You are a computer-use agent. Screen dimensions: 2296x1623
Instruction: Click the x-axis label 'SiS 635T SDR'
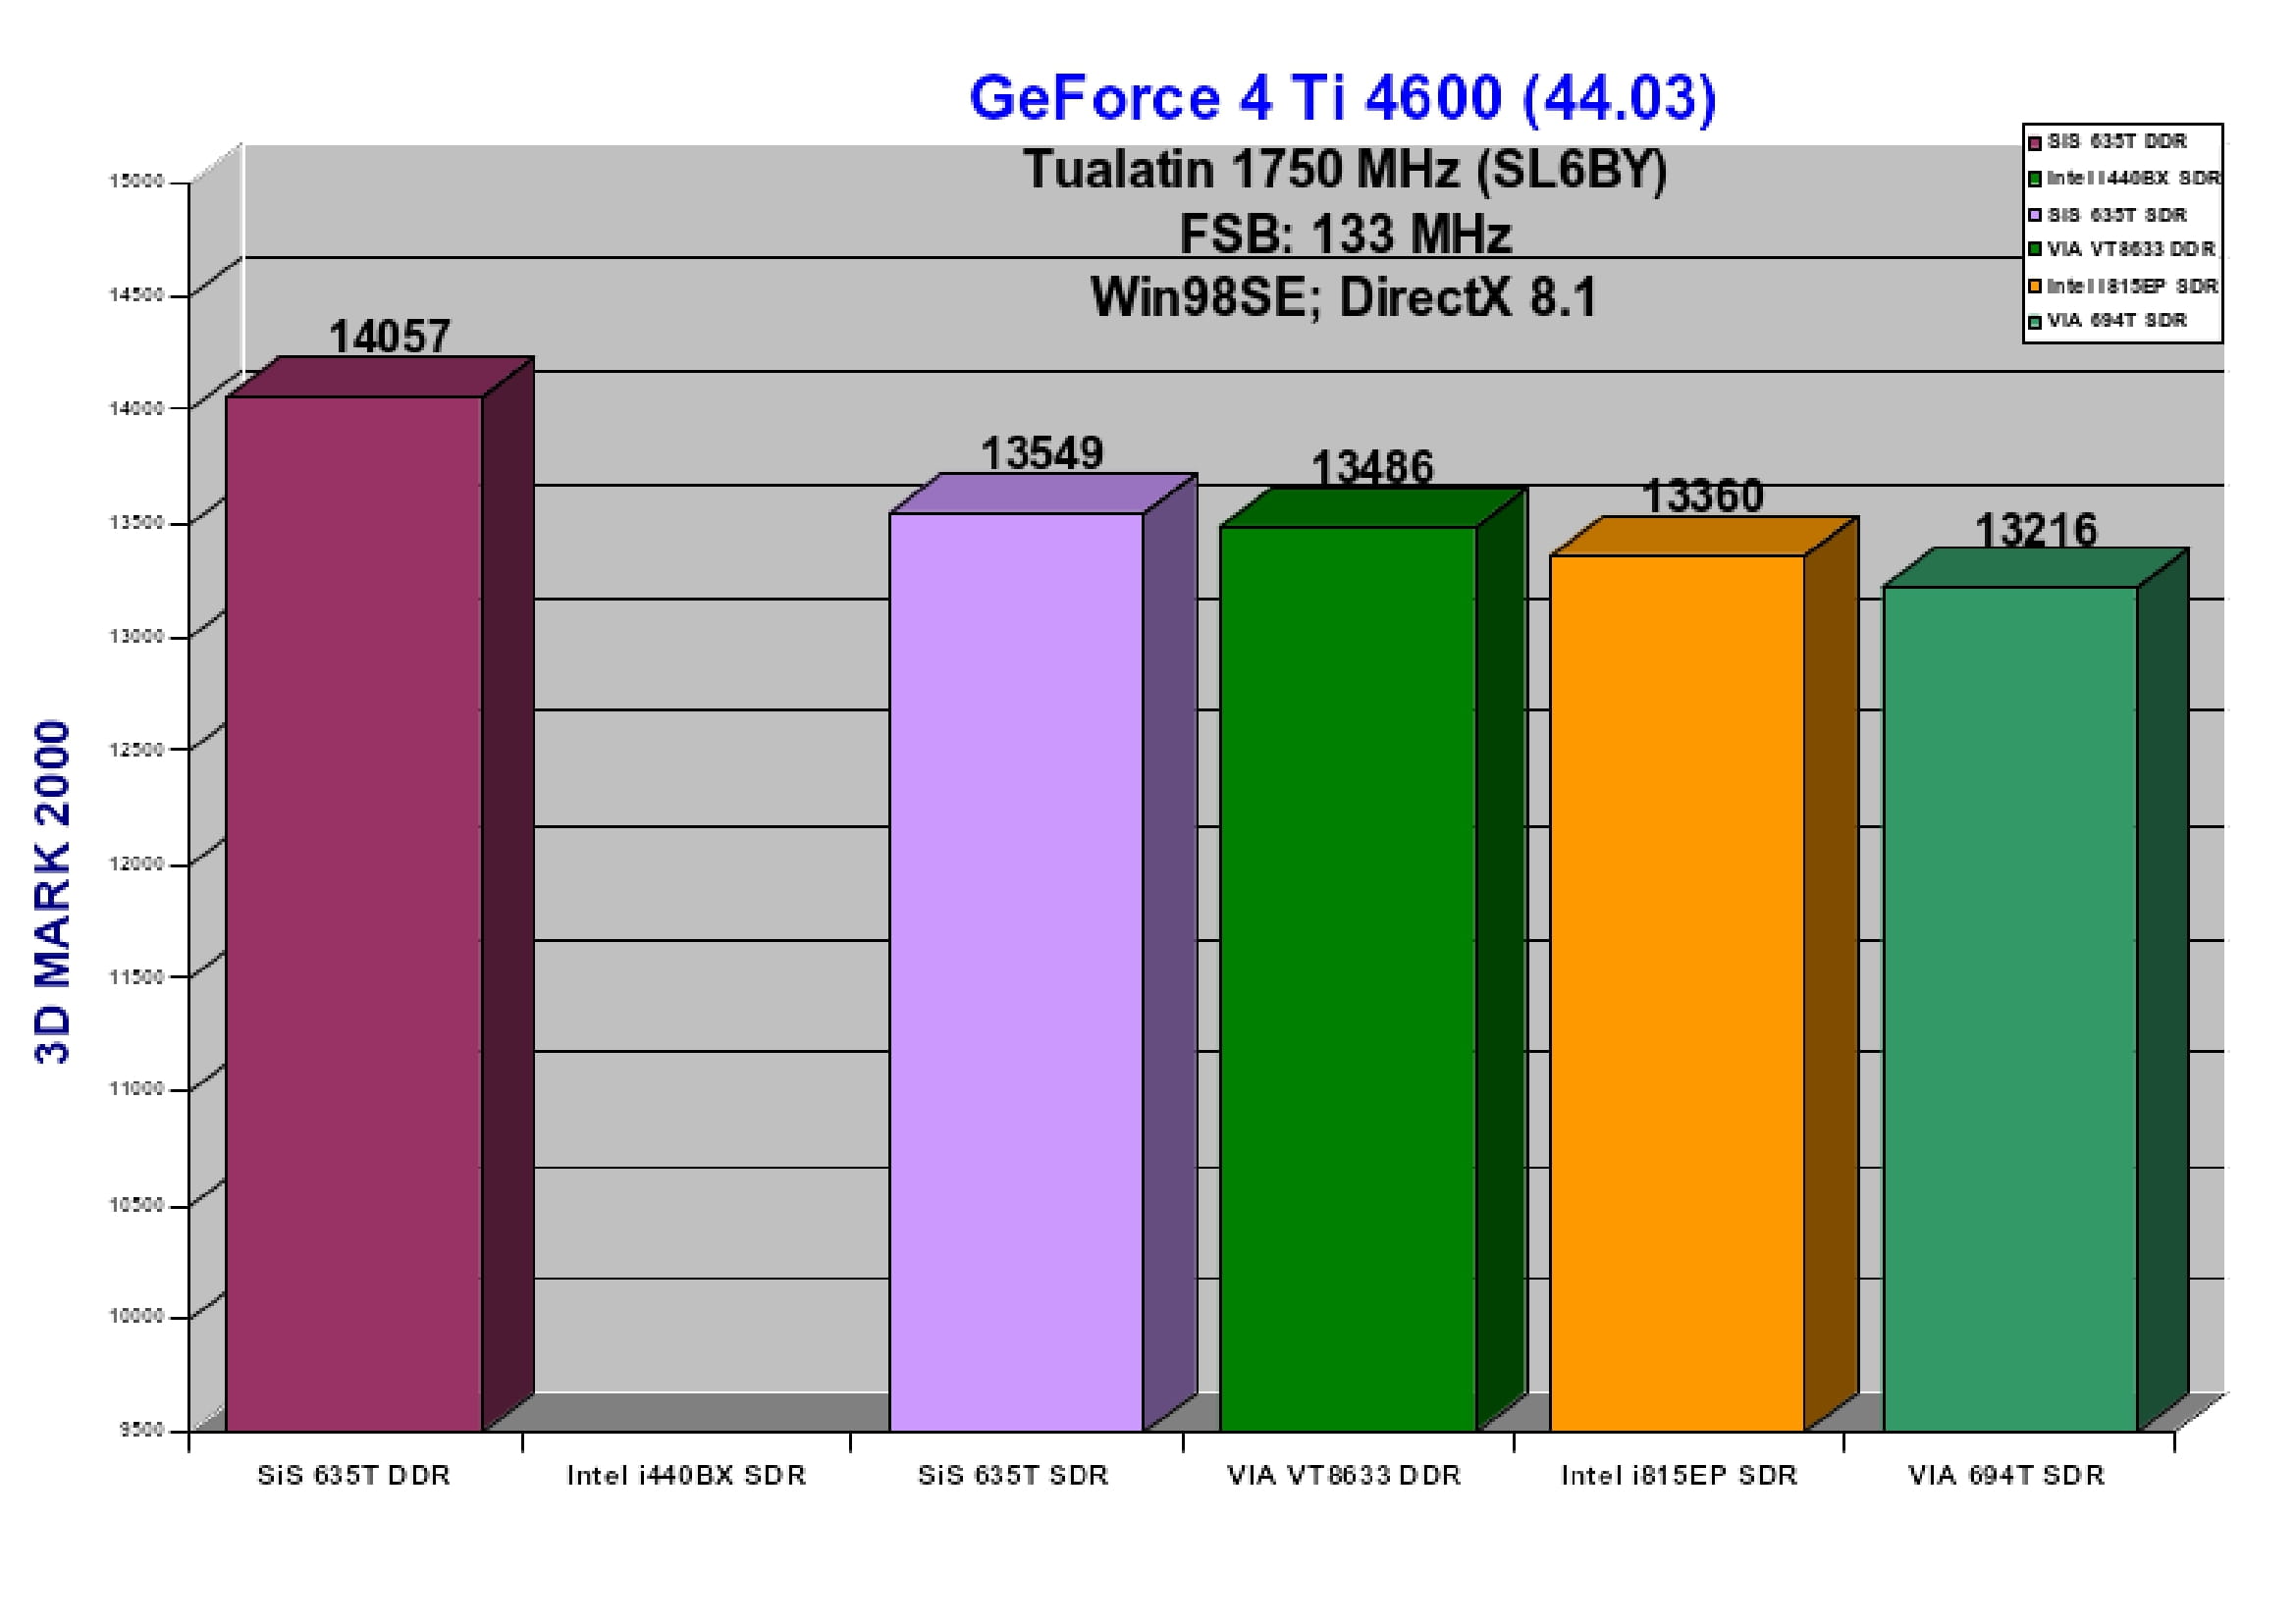click(x=1013, y=1476)
